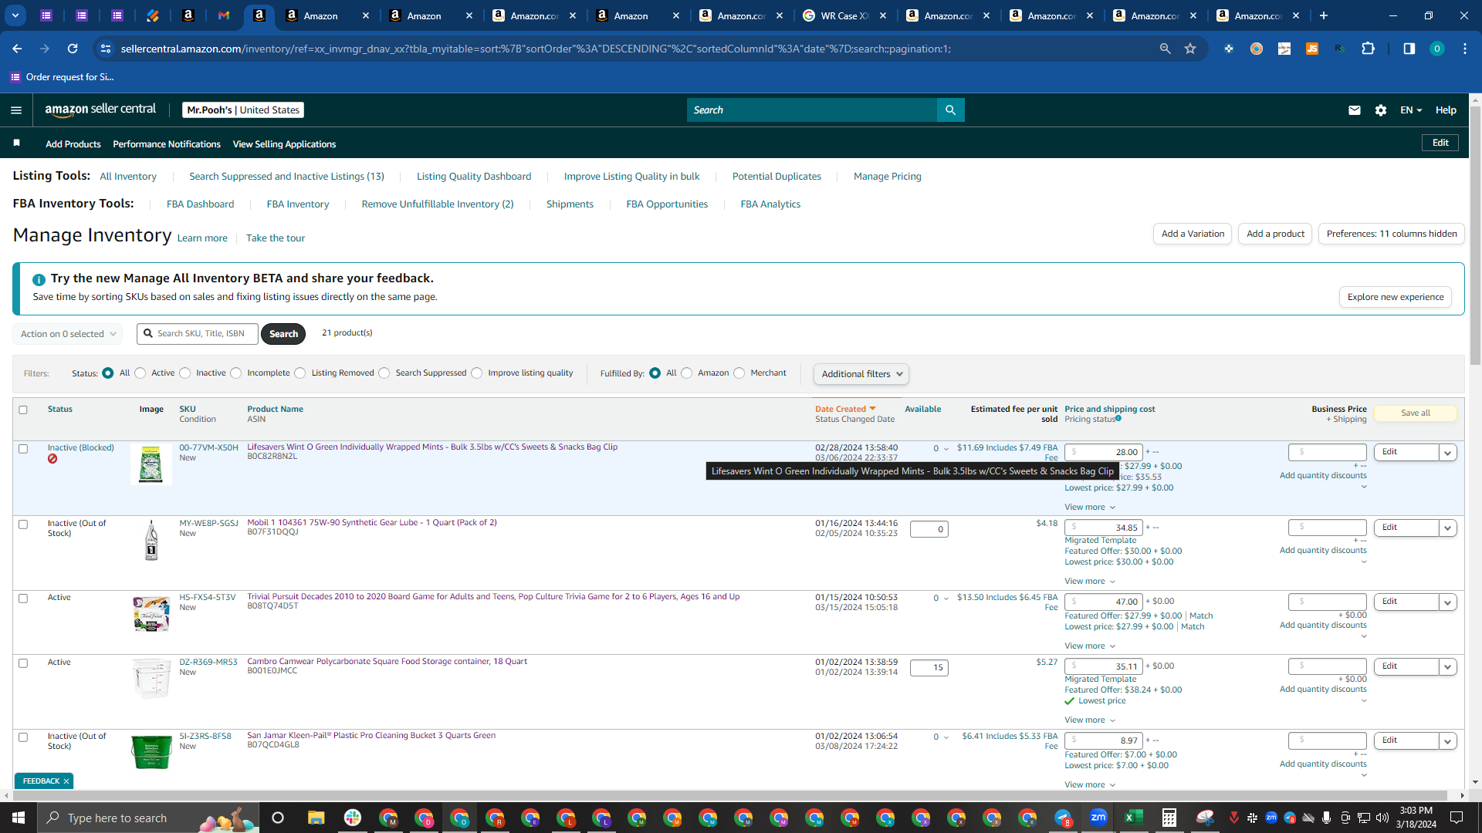Screen dimensions: 1482x833
Task: Open the messages envelope icon
Action: point(1354,110)
